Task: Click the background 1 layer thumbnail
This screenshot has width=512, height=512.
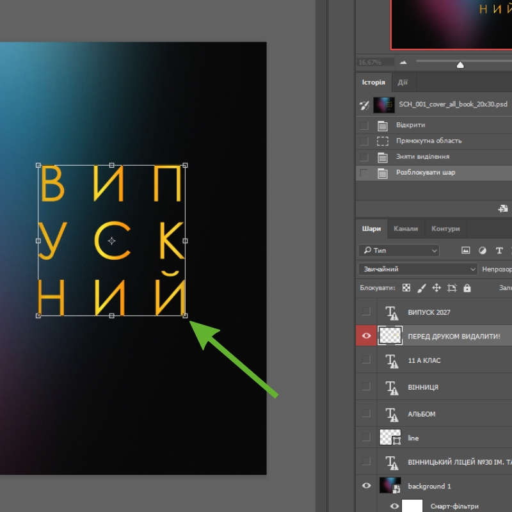Action: (x=390, y=486)
